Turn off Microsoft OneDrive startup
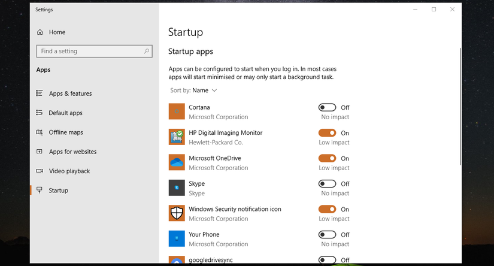 327,158
